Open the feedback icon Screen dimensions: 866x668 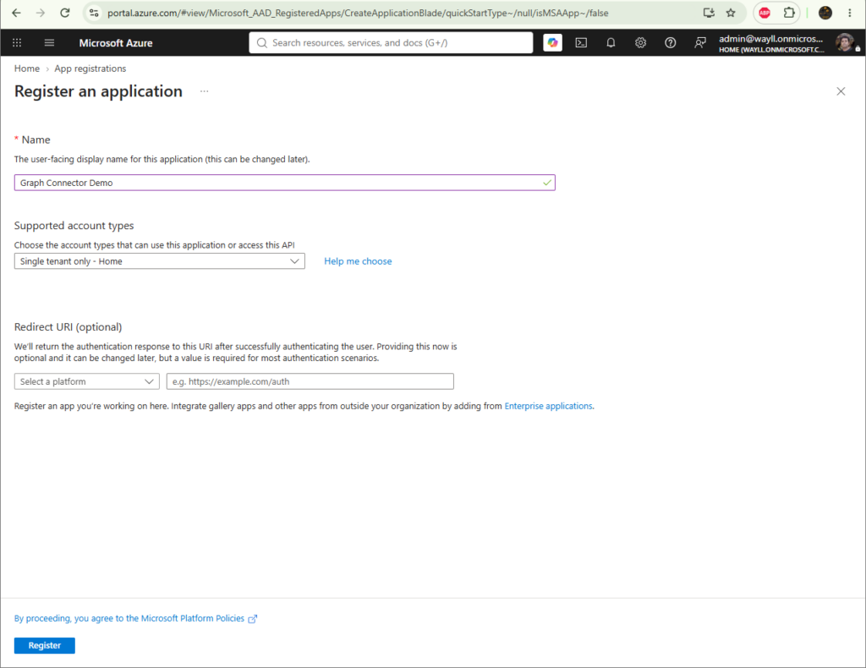tap(699, 42)
